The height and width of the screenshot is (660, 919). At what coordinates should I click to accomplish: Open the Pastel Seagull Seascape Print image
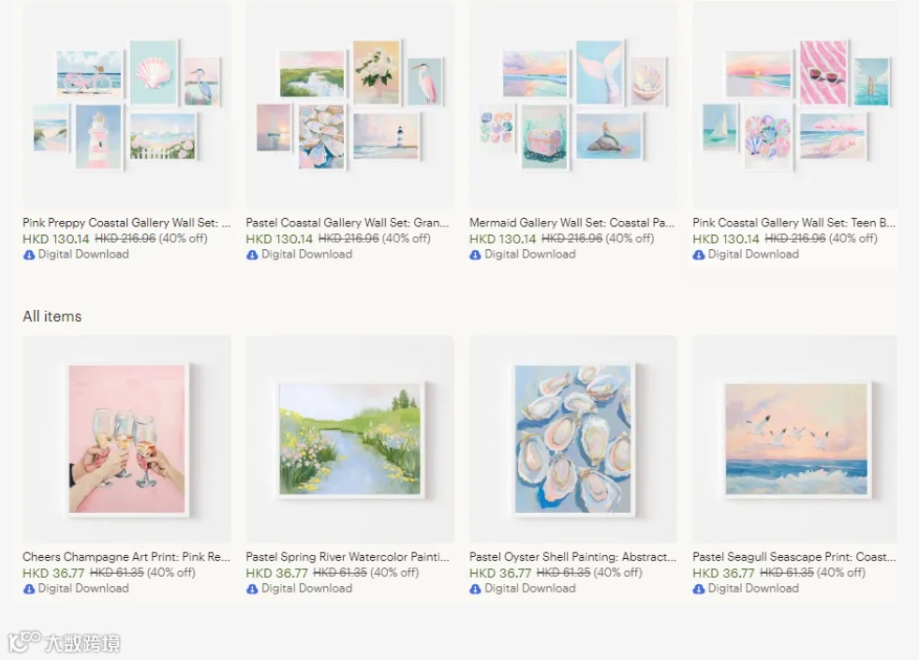pos(794,439)
